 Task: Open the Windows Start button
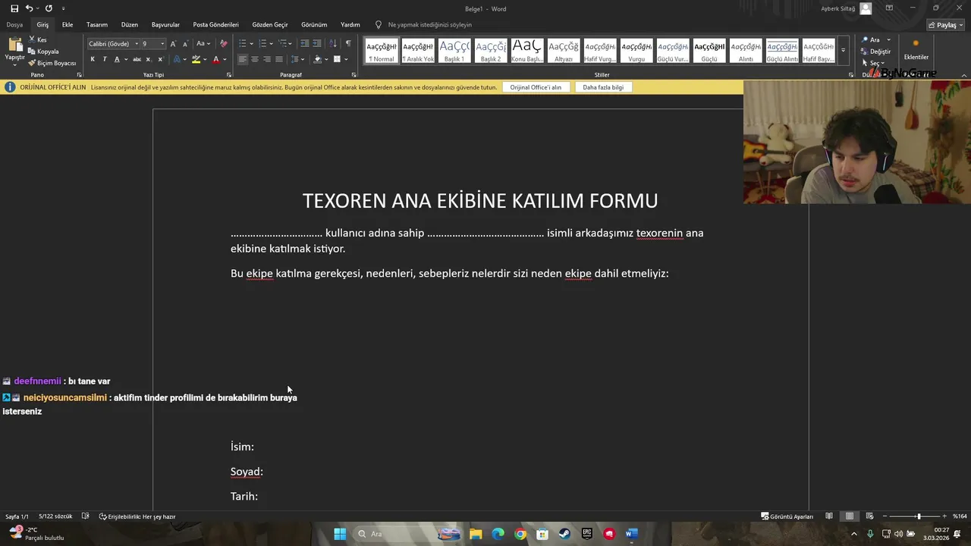point(340,534)
